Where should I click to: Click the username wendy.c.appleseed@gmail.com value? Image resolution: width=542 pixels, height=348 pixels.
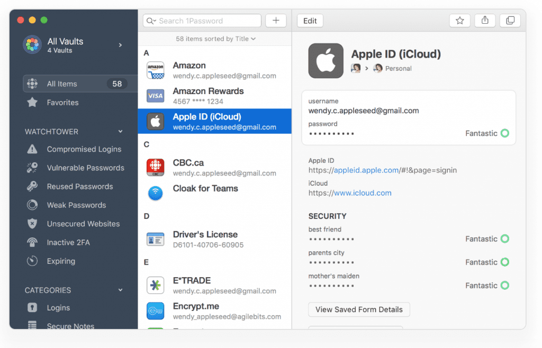tap(364, 111)
